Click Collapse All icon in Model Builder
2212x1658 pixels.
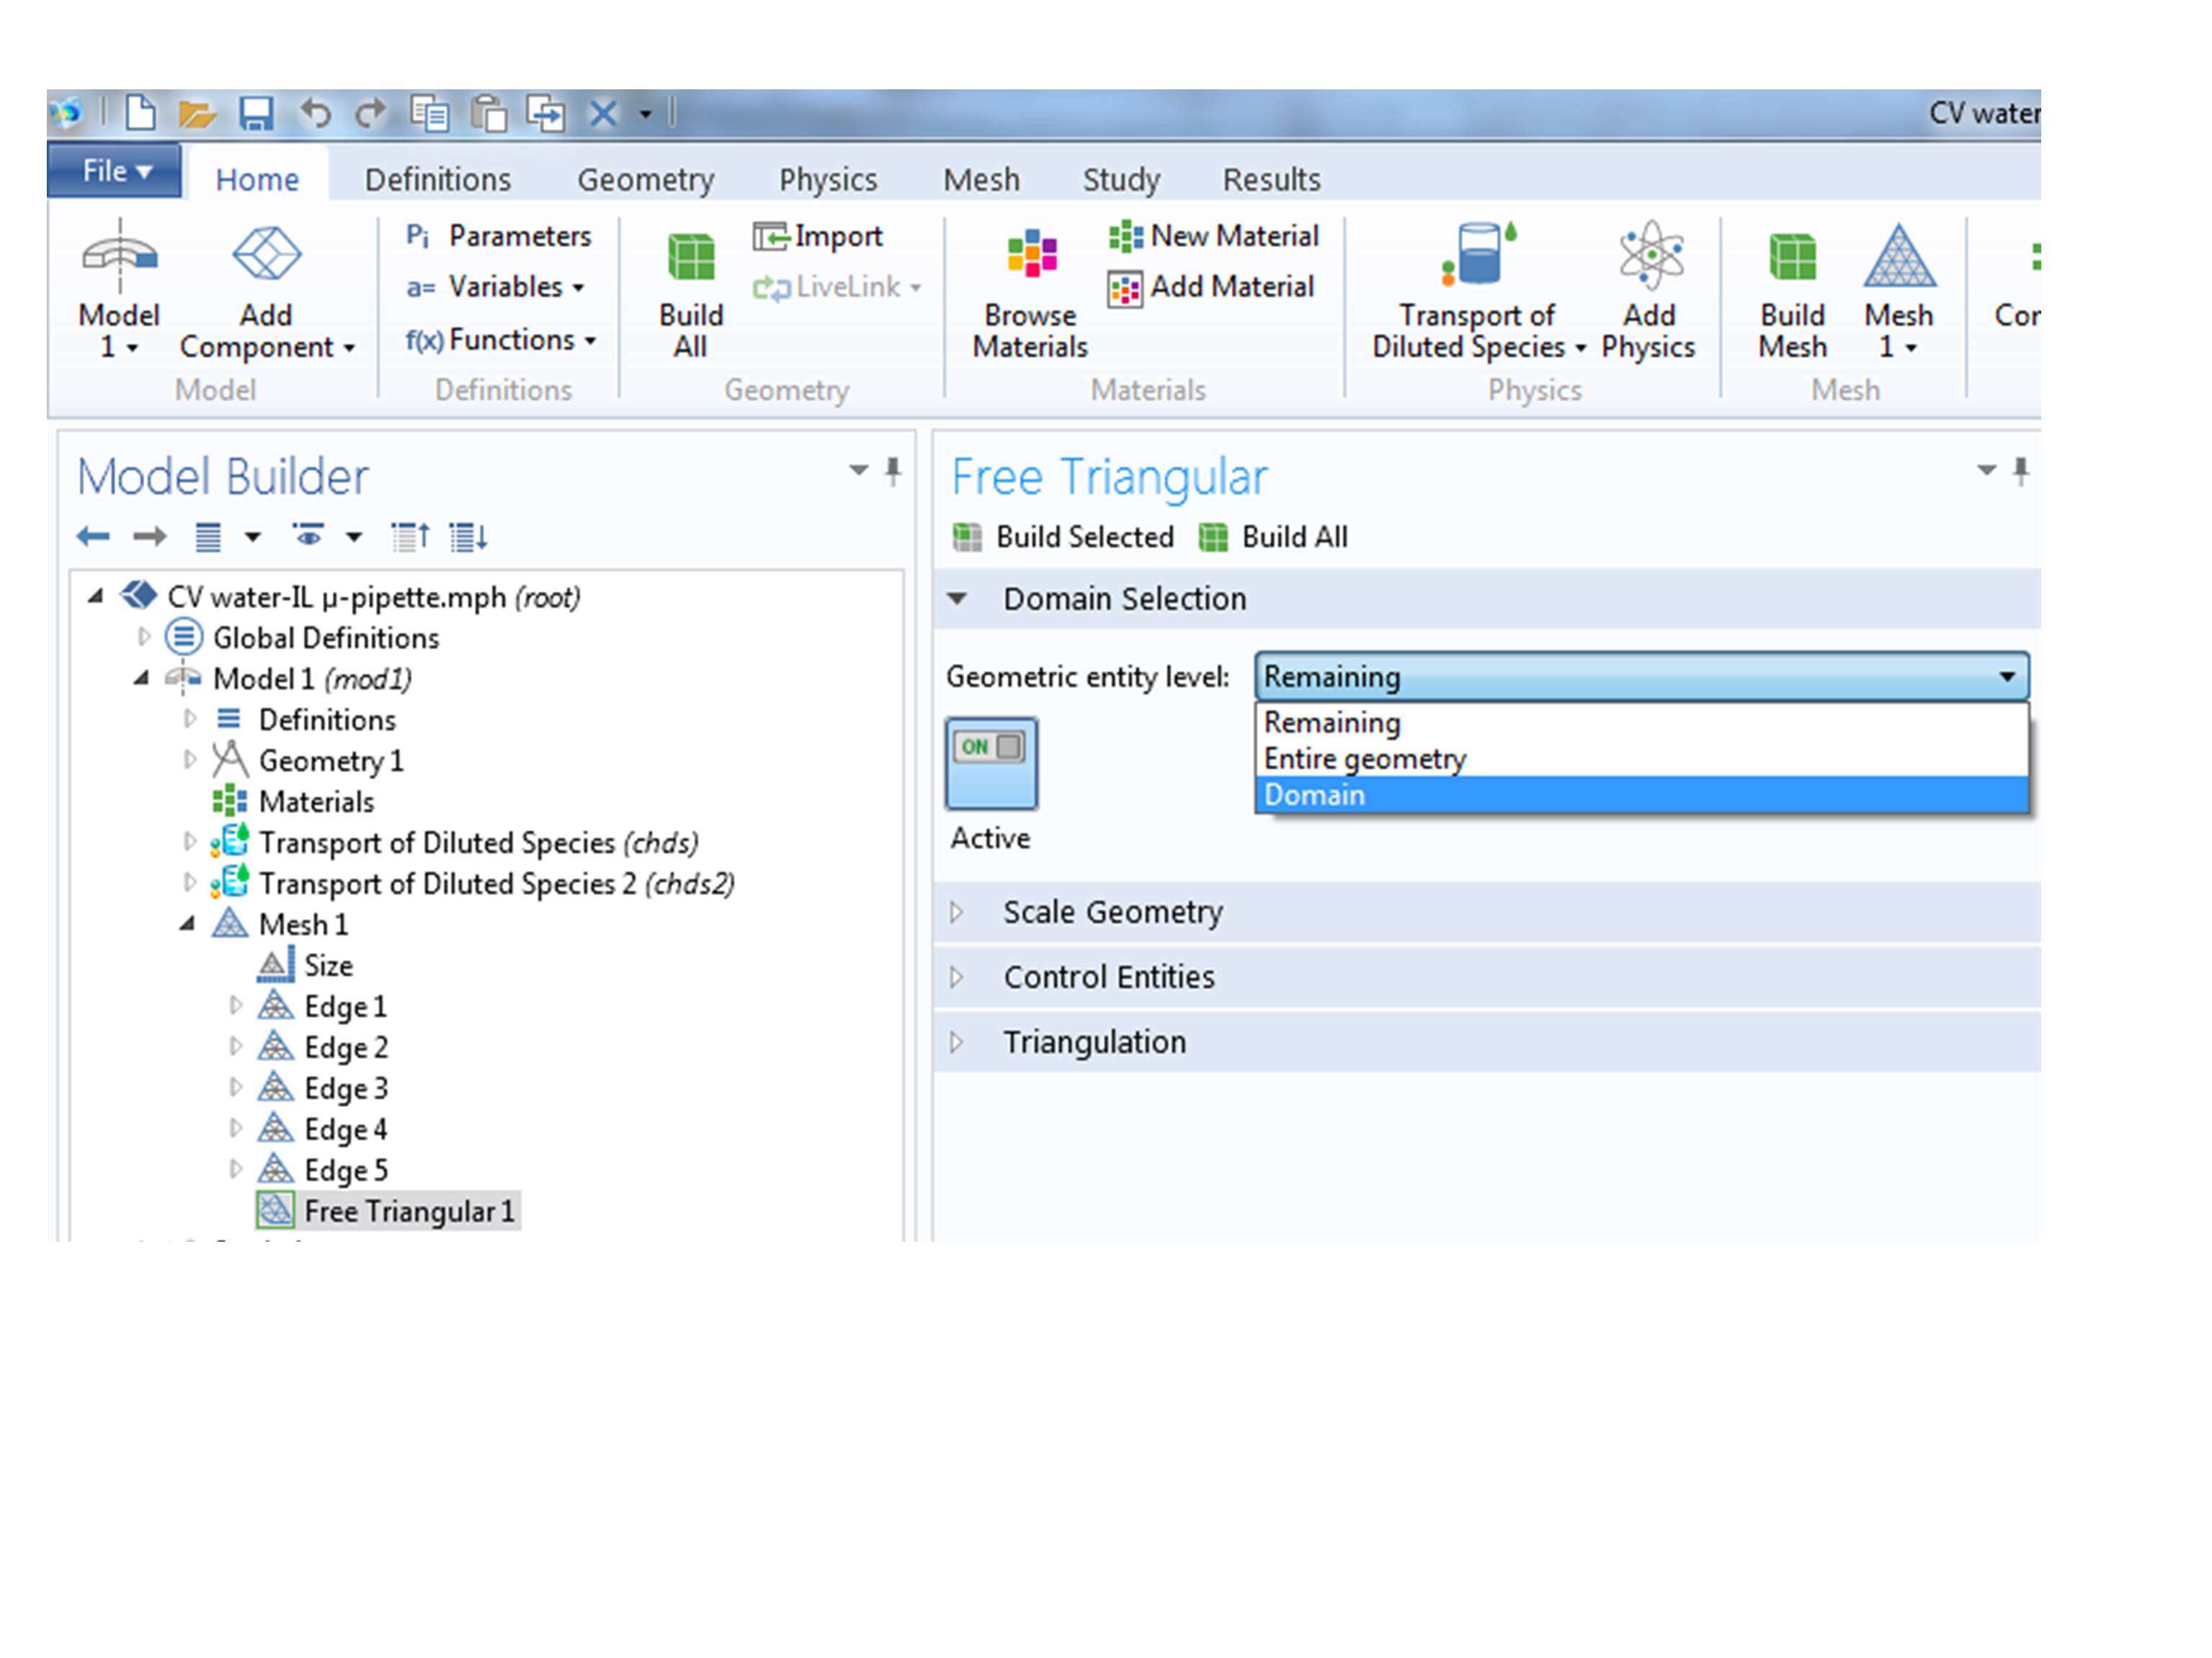[410, 538]
